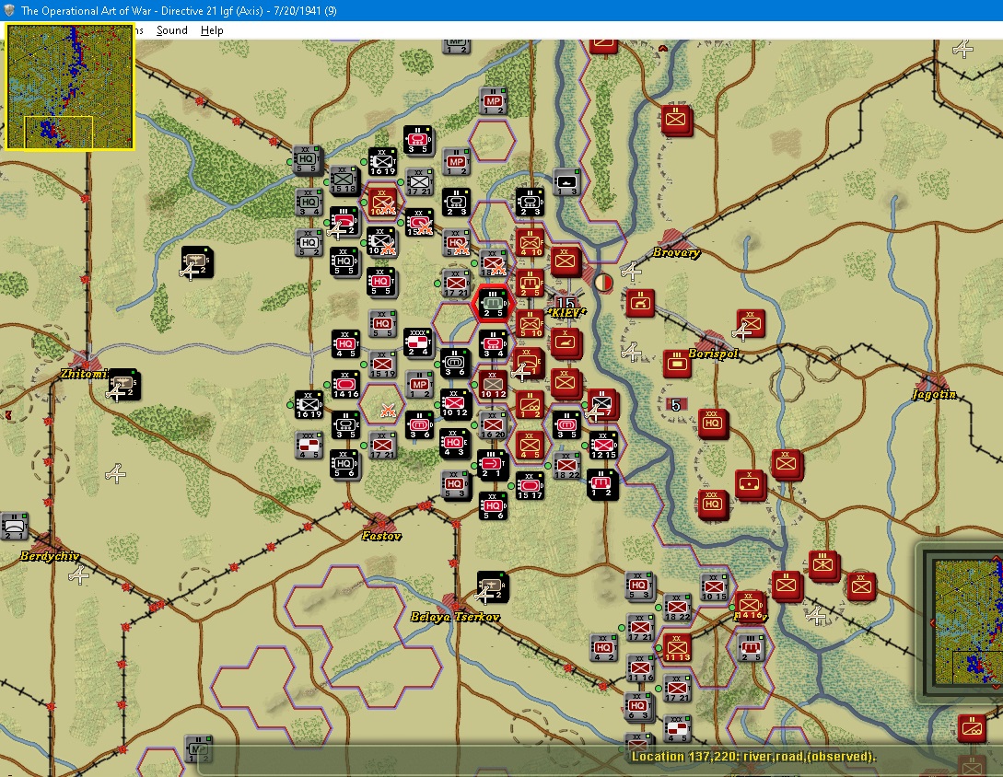1003x777 pixels.
Task: Select the Soviet regiment left of Borispol label
Action: [677, 364]
